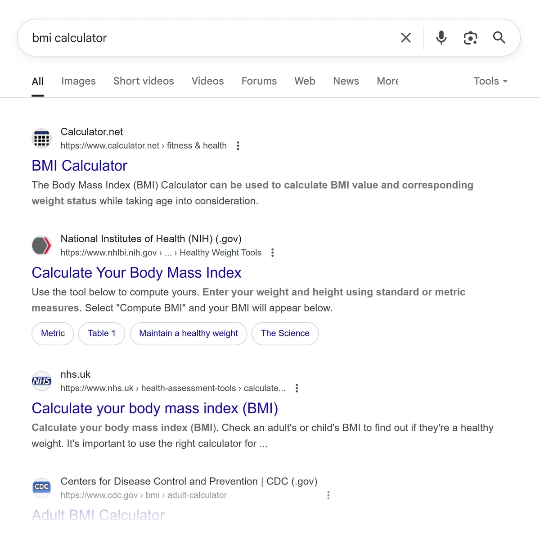The image size is (540, 538).
Task: Switch to the News tab
Action: [346, 81]
